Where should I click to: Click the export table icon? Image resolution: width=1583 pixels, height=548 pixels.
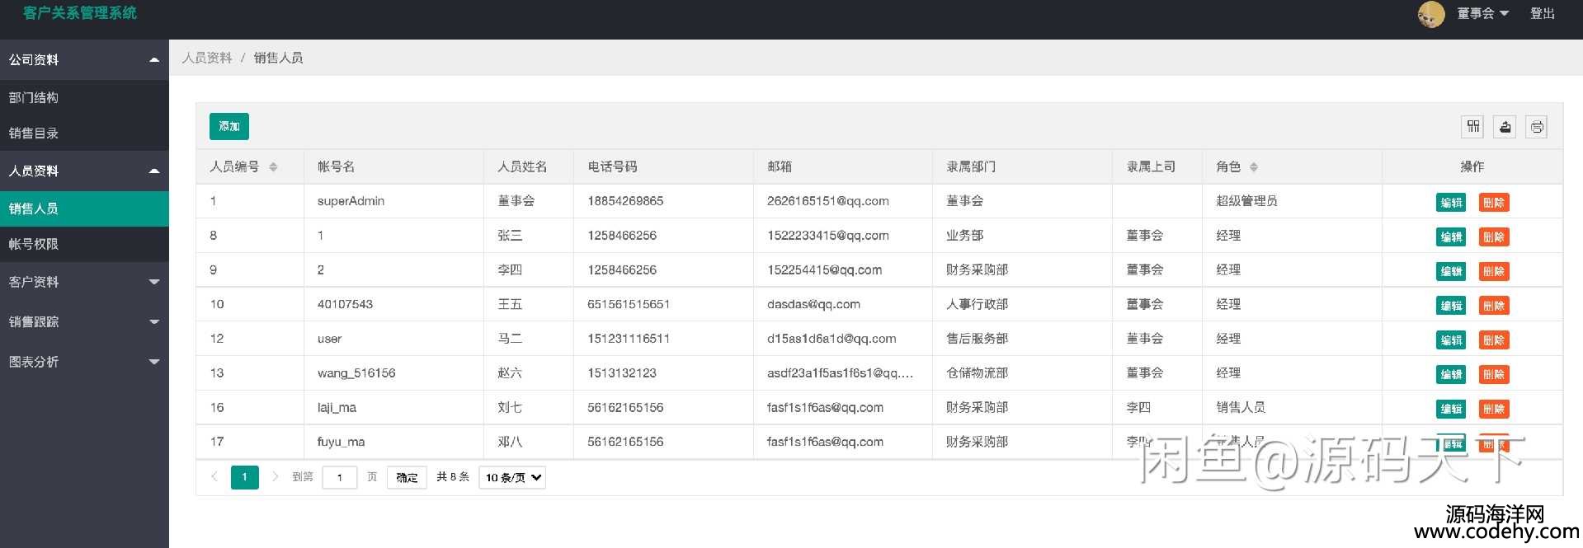tap(1505, 126)
